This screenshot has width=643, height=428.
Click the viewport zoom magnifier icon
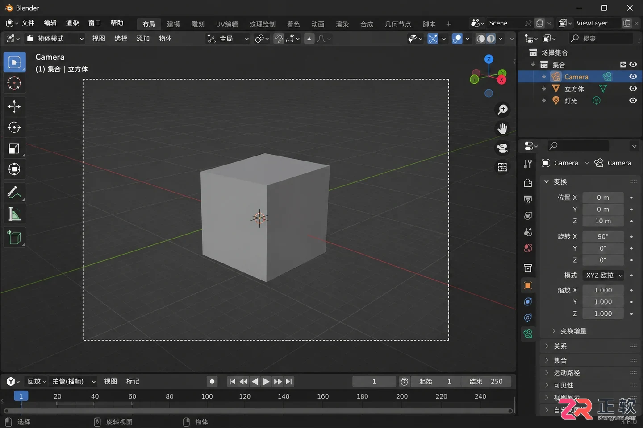(502, 109)
